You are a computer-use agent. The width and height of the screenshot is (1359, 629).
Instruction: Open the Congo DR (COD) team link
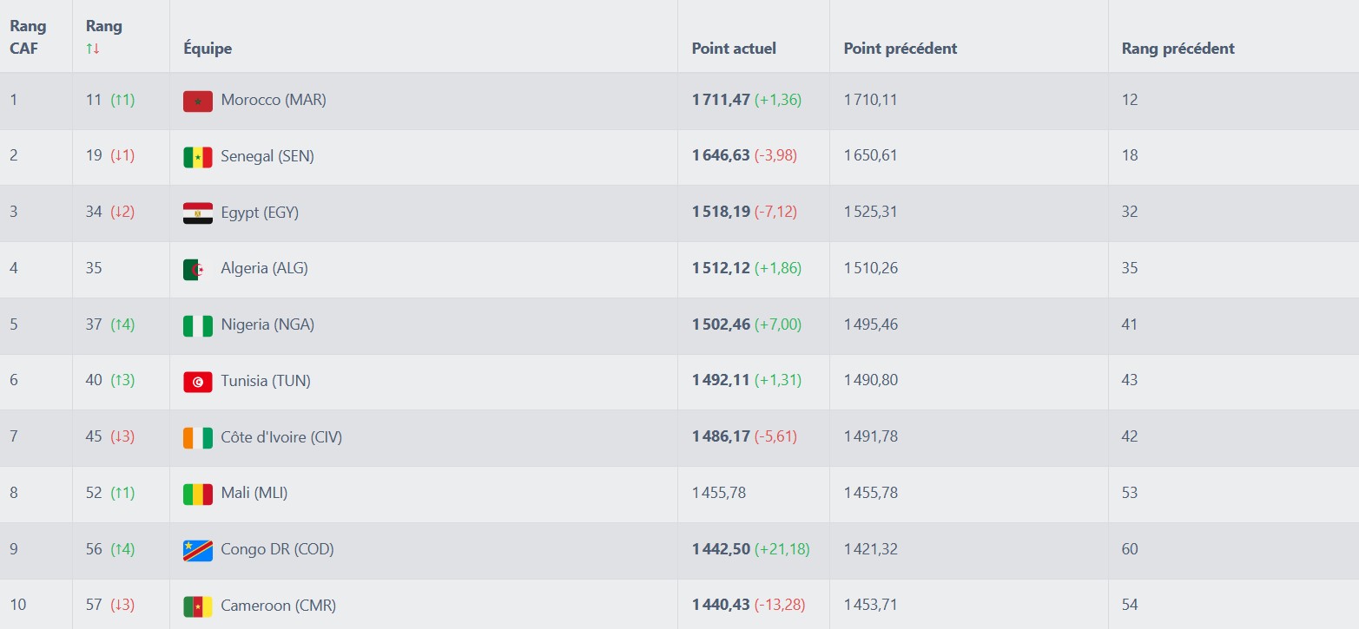click(x=277, y=549)
